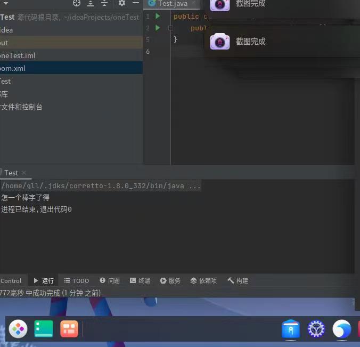Viewport: 360px width, 347px height.
Task: Hide the project panel with minus icon
Action: (x=136, y=3)
